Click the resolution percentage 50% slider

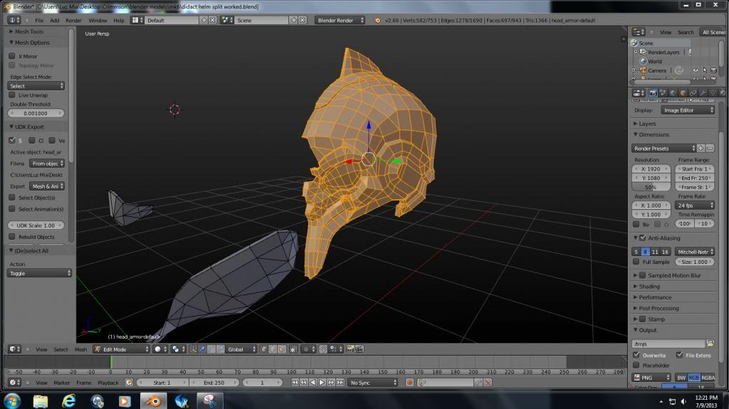651,186
